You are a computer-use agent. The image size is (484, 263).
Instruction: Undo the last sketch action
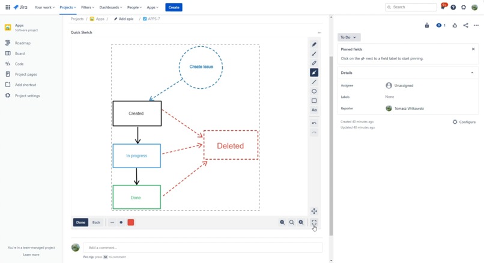[314, 123]
